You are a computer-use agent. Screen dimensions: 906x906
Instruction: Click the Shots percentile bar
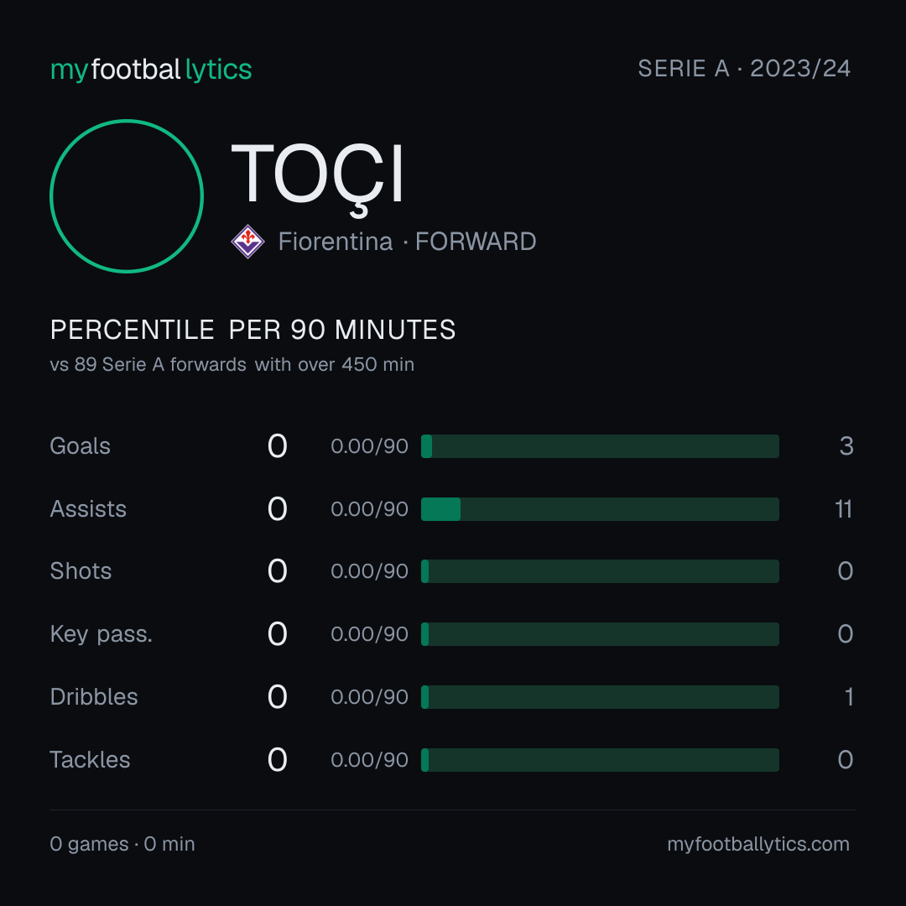600,571
